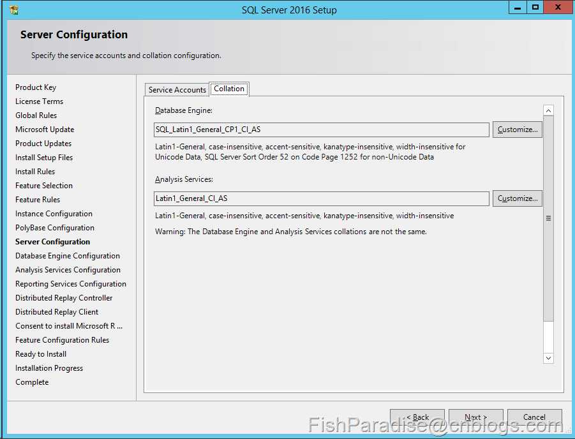
Task: Cancel the SQL Server setup
Action: 534,417
